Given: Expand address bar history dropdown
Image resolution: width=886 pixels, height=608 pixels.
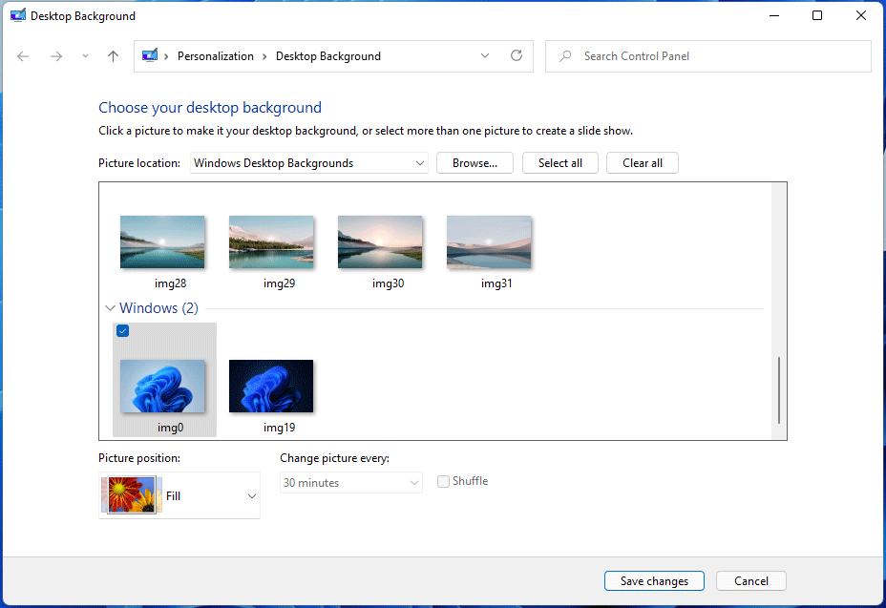Looking at the screenshot, I should 485,56.
